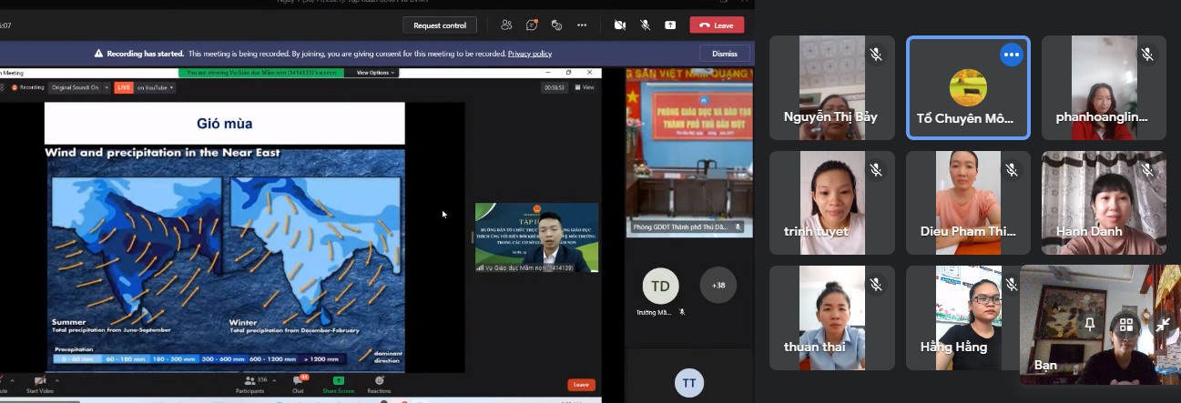
Task: Leave the Teams meeting with red button
Action: tap(717, 25)
